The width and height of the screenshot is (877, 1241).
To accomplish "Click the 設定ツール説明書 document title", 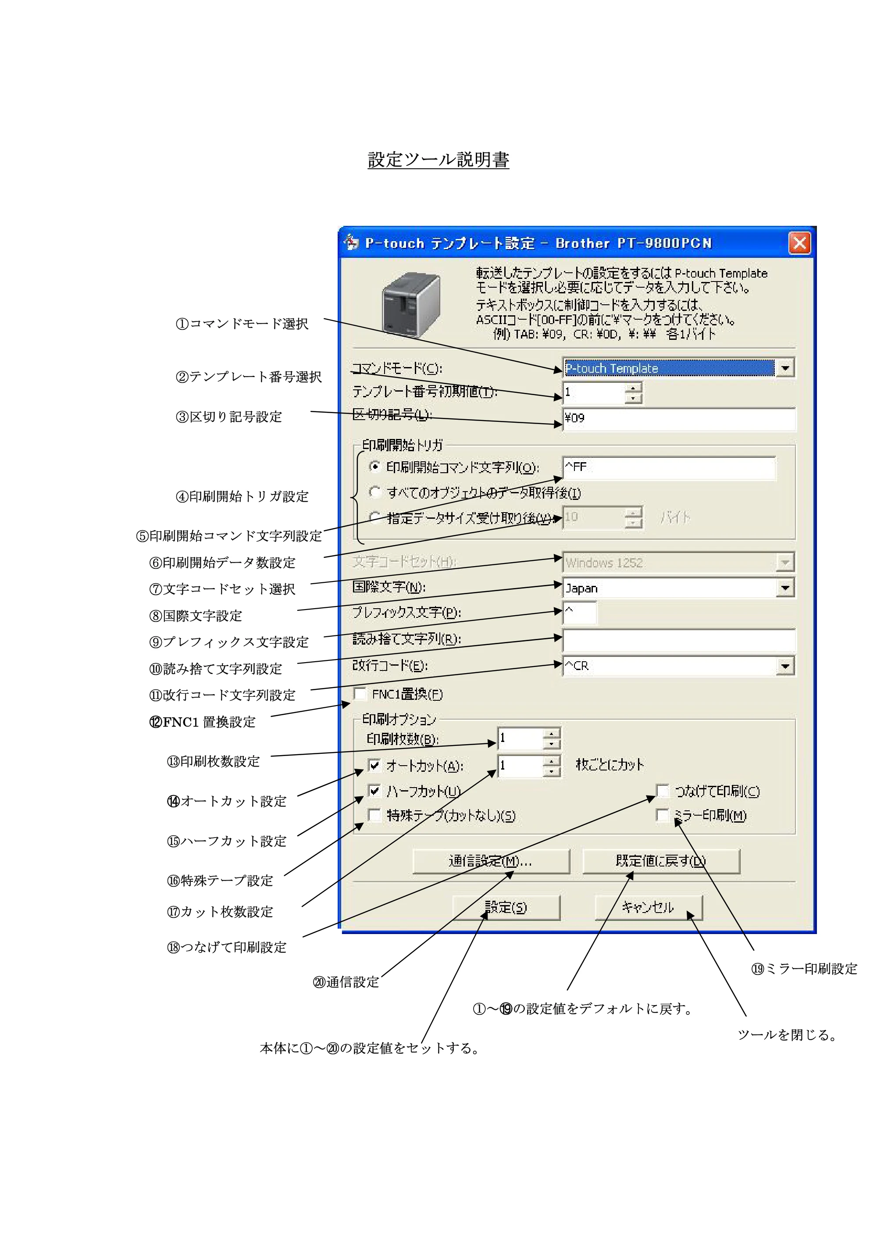I will click(438, 160).
